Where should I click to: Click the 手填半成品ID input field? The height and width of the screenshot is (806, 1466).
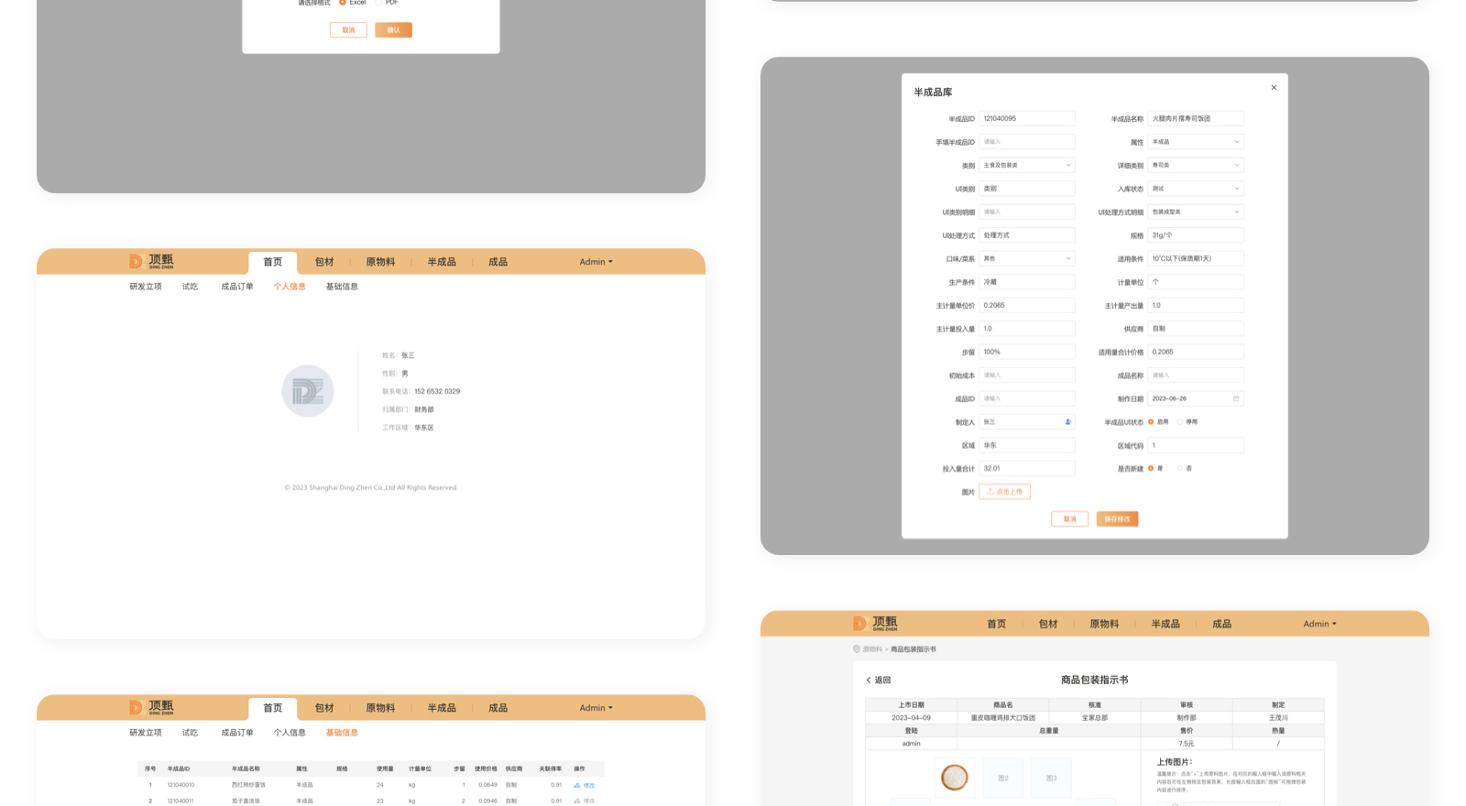[x=1026, y=142]
